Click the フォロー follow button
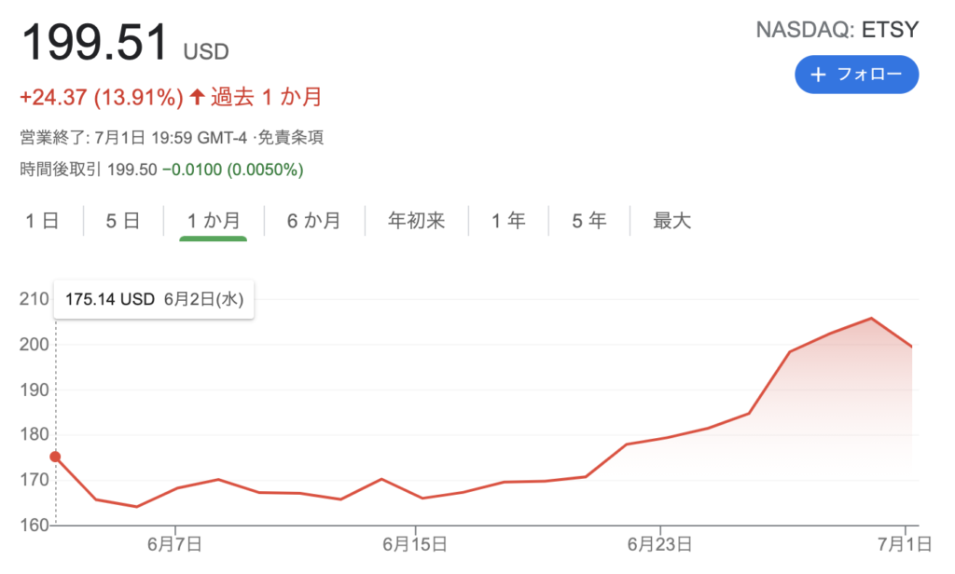Image resolution: width=955 pixels, height=574 pixels. coord(856,75)
